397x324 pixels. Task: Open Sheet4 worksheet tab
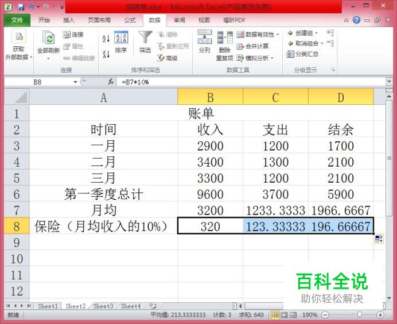point(131,306)
